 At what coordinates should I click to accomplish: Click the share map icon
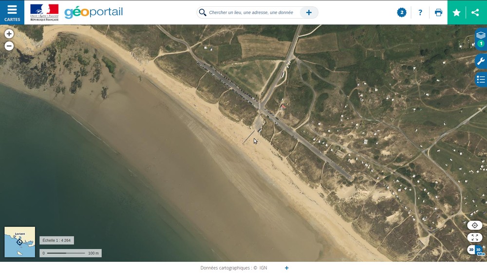pos(475,13)
